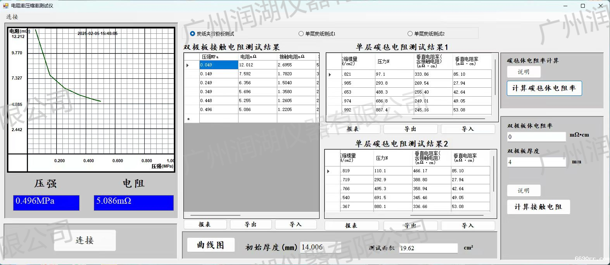
Task: Click the 双极板体电阻率 input field
Action: (x=536, y=137)
